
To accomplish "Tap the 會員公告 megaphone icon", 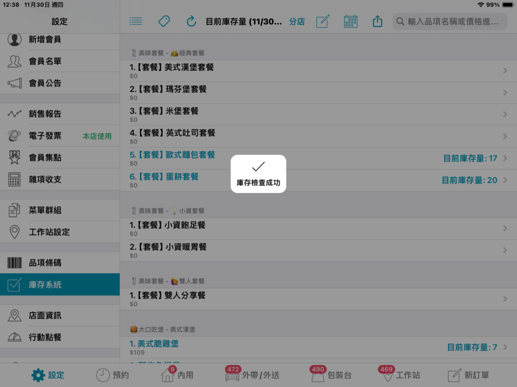I will coord(14,83).
